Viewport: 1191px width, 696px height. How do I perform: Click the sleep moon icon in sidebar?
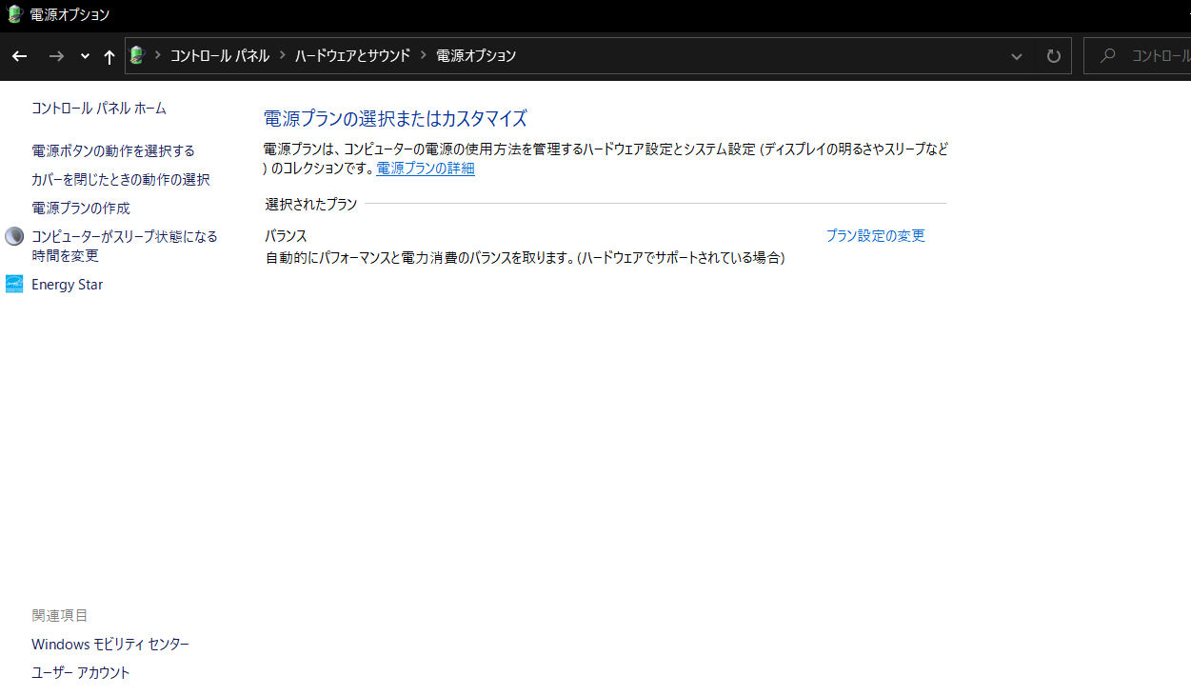14,236
